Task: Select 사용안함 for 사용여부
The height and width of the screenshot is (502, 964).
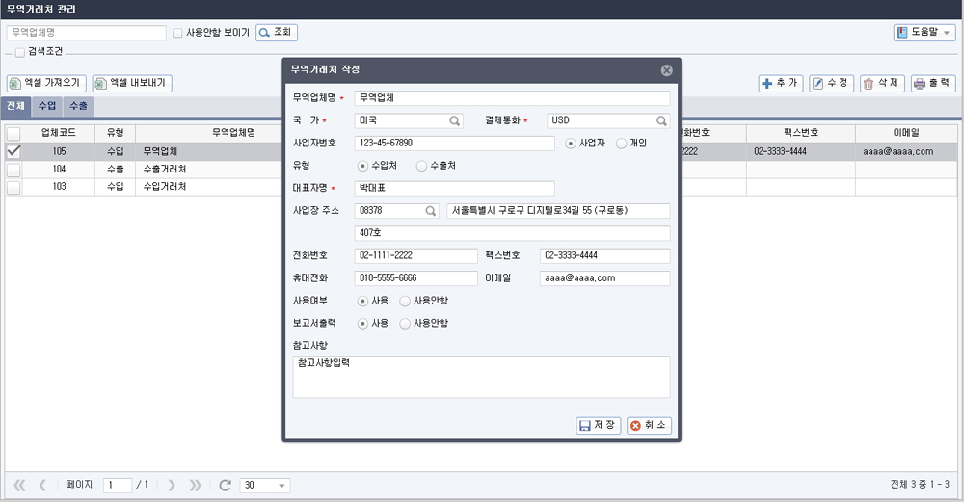Action: pyautogui.click(x=405, y=301)
